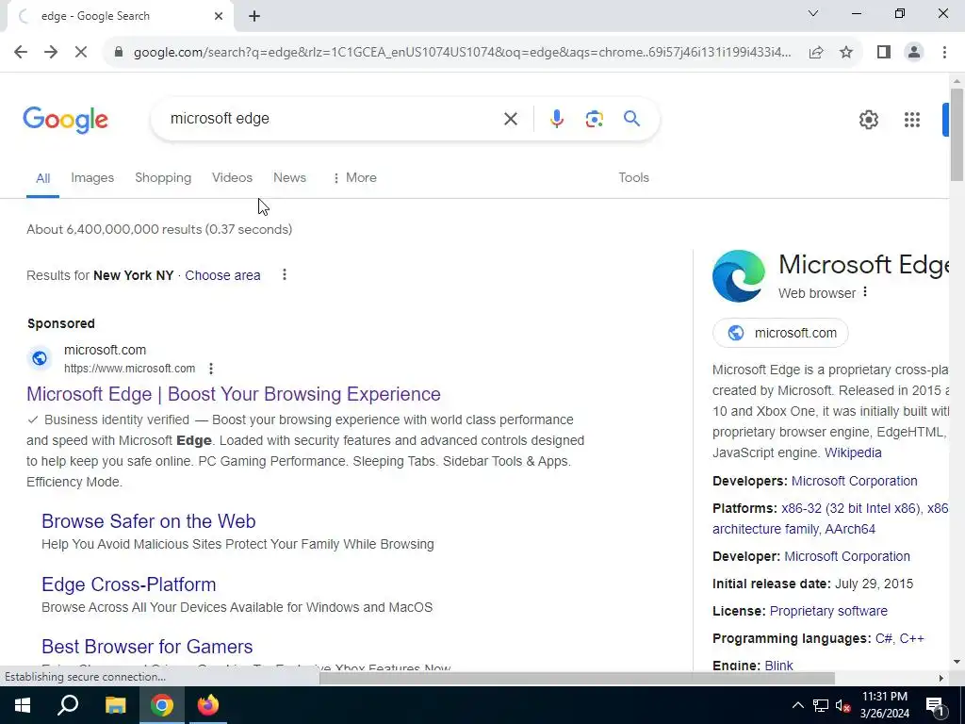Start voice search with the microphone icon
Viewport: 965px width, 724px height.
[x=556, y=119]
